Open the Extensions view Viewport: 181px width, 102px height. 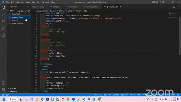tap(3, 35)
